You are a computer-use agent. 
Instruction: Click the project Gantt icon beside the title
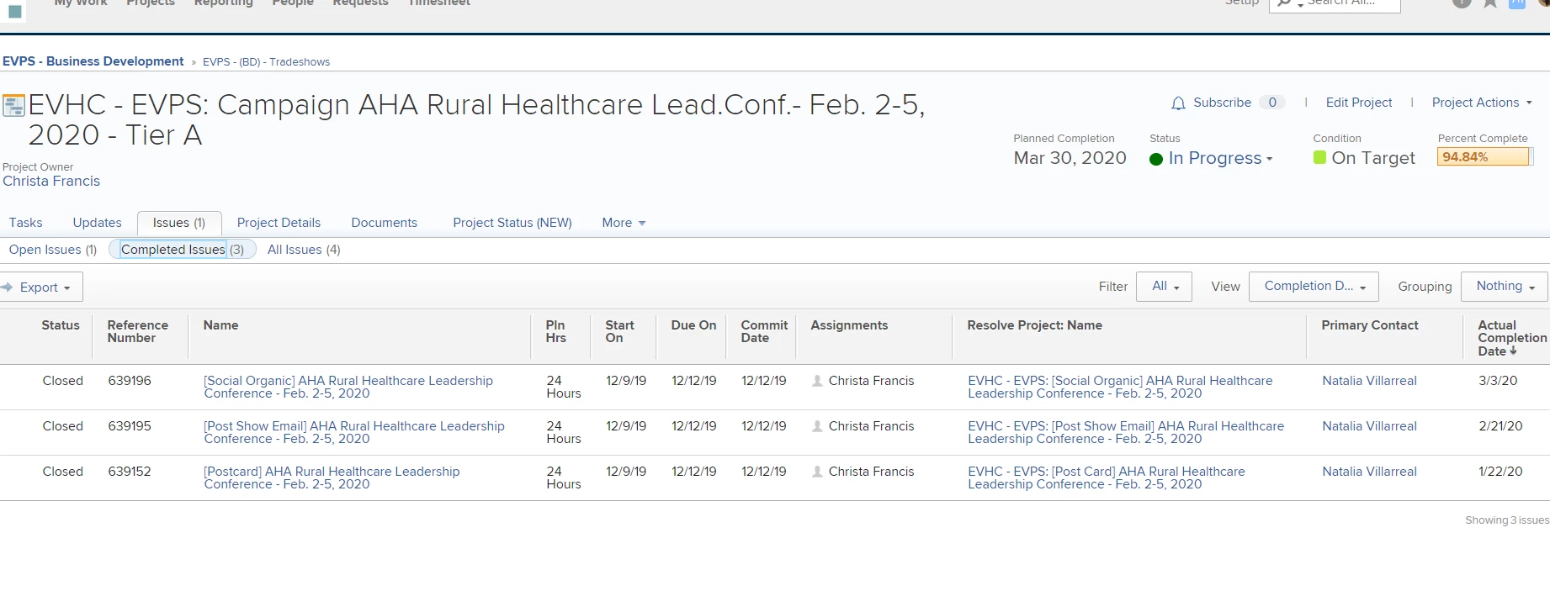[x=13, y=106]
